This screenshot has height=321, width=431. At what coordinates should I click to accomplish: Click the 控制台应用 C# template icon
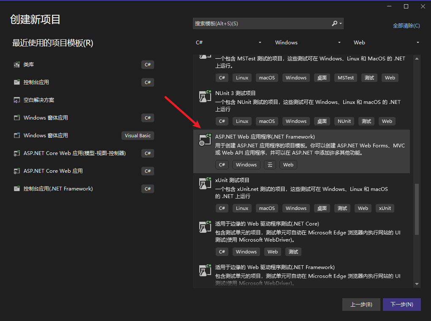tap(17, 82)
